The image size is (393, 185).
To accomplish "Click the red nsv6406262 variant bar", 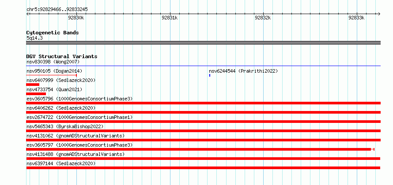I will [x=203, y=112].
